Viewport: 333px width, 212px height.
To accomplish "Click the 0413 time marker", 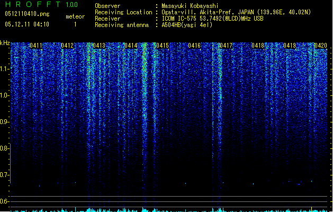I will tap(99, 46).
